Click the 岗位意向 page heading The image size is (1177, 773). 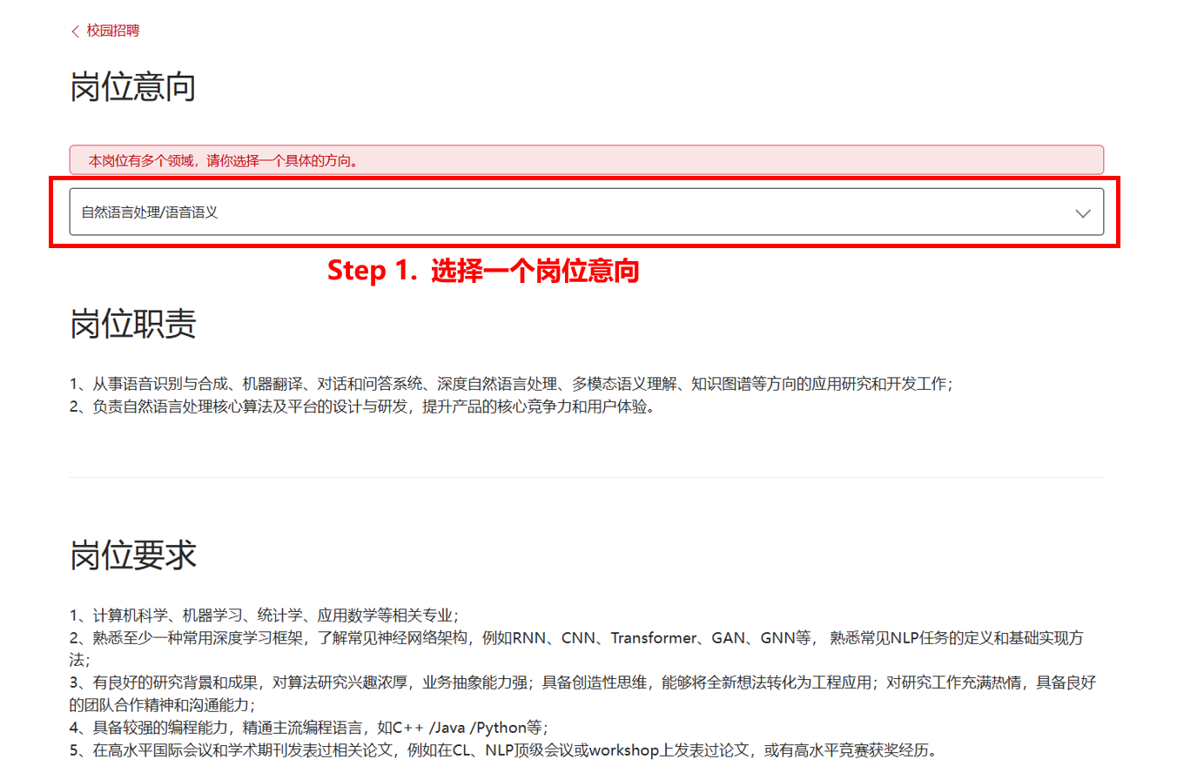pos(132,88)
